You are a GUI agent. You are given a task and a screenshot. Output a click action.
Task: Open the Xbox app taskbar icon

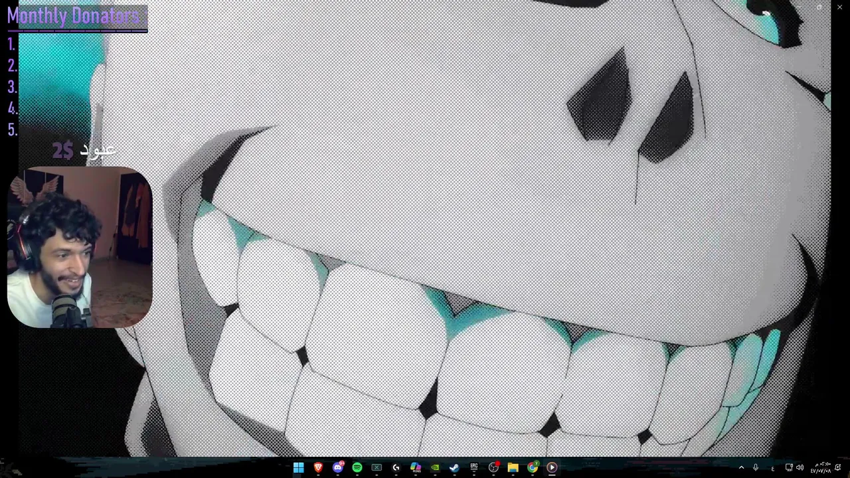click(x=377, y=467)
